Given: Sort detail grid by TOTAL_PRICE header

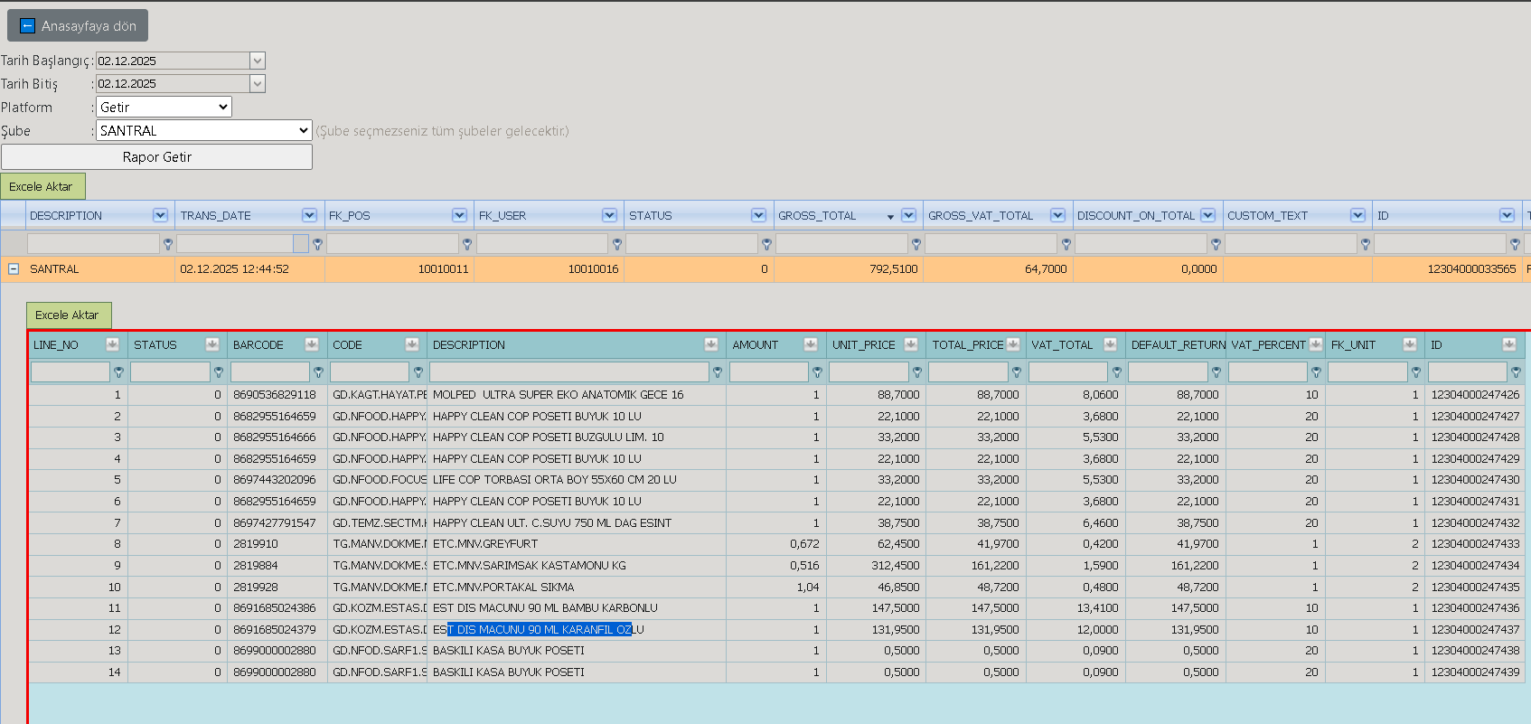Looking at the screenshot, I should (x=968, y=344).
